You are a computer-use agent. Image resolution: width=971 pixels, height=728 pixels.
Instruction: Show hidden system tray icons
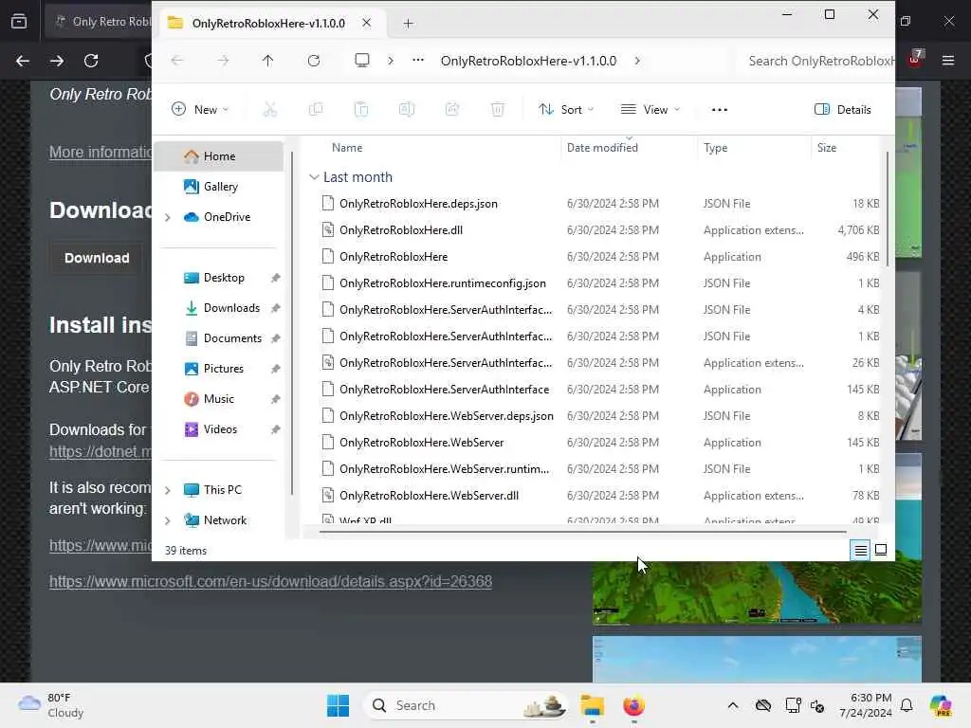pyautogui.click(x=733, y=705)
